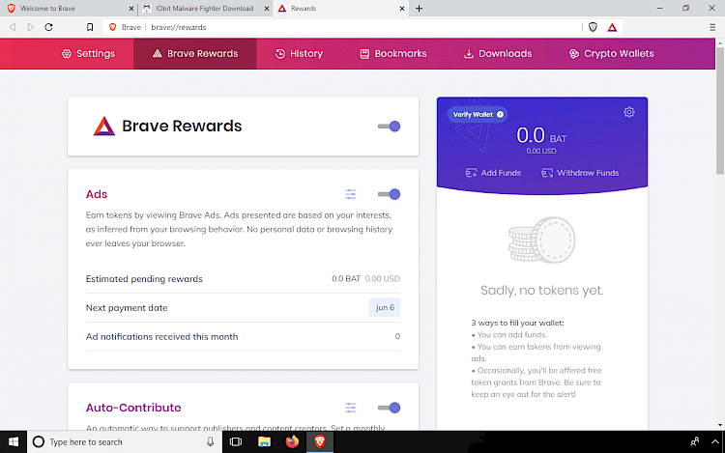Viewport: 725px width, 453px height.
Task: Disable the Ads toggle switch
Action: click(389, 194)
